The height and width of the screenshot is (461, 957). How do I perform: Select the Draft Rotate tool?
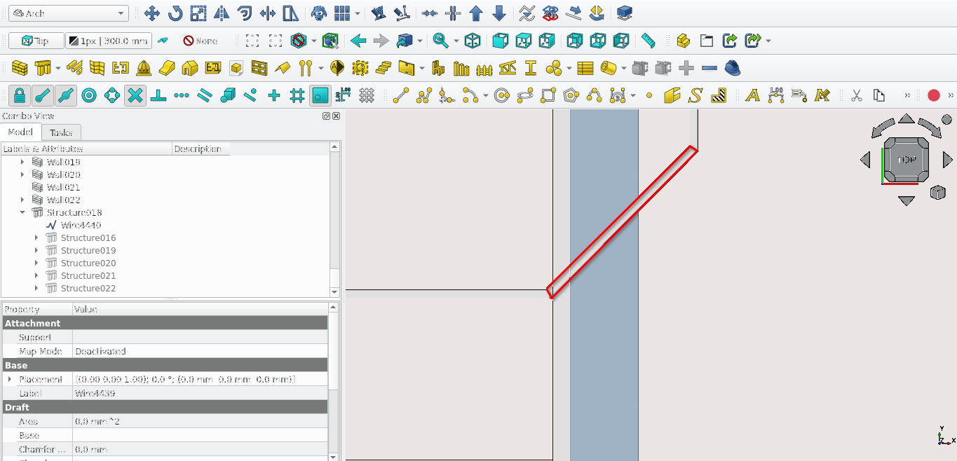coord(175,13)
